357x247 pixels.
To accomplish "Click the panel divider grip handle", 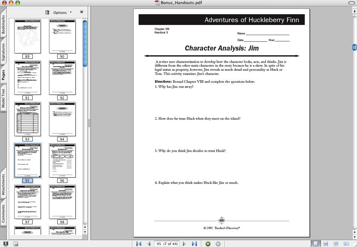I will (x=89, y=123).
